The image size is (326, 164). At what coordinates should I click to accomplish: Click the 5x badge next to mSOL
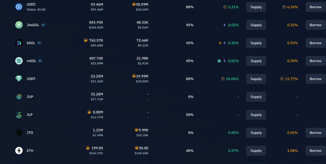40,61
